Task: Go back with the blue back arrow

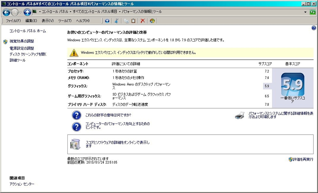Action: click(6, 13)
